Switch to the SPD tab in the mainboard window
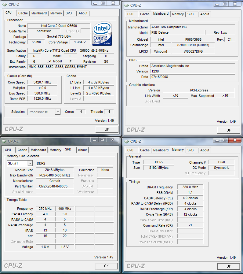 [190, 14]
